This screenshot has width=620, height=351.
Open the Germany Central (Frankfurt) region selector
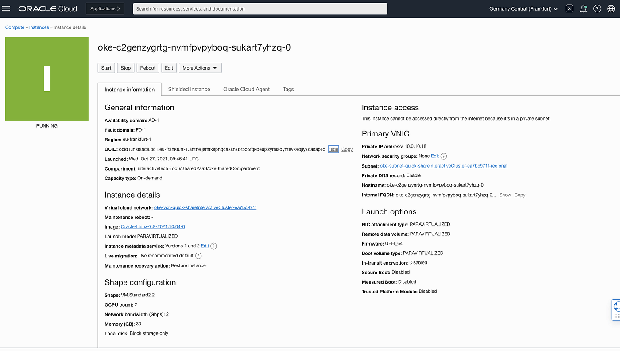pos(523,8)
